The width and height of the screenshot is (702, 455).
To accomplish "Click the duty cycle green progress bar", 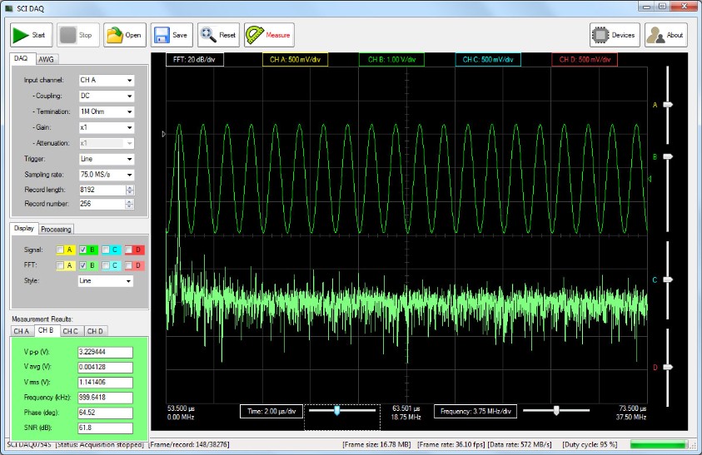I will coord(659,445).
